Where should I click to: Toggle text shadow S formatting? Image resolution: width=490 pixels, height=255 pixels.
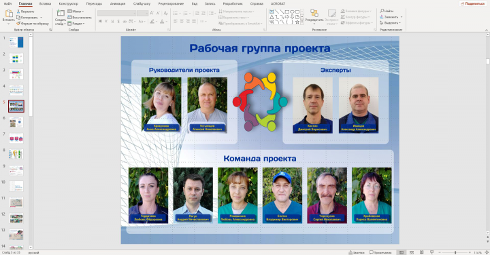click(118, 21)
